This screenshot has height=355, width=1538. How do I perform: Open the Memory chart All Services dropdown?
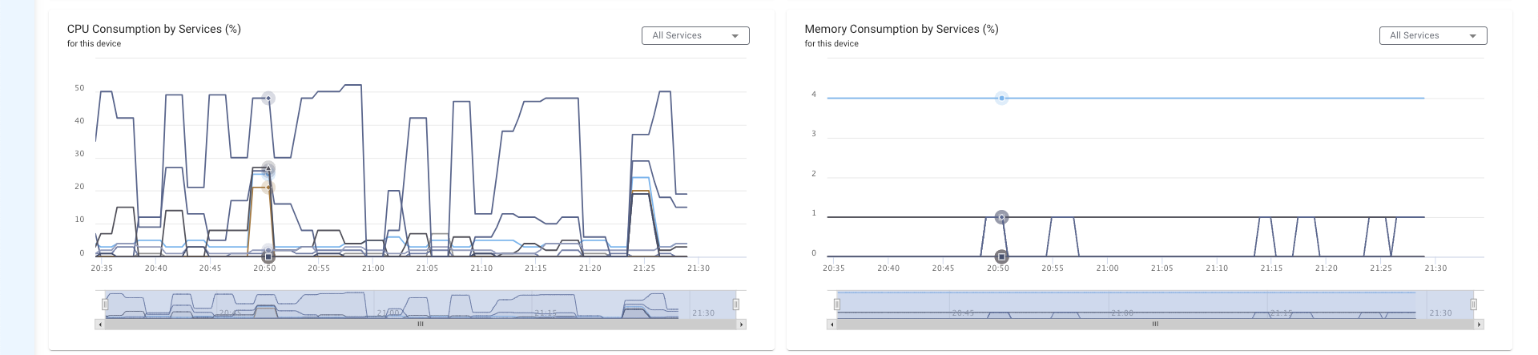coord(1432,36)
